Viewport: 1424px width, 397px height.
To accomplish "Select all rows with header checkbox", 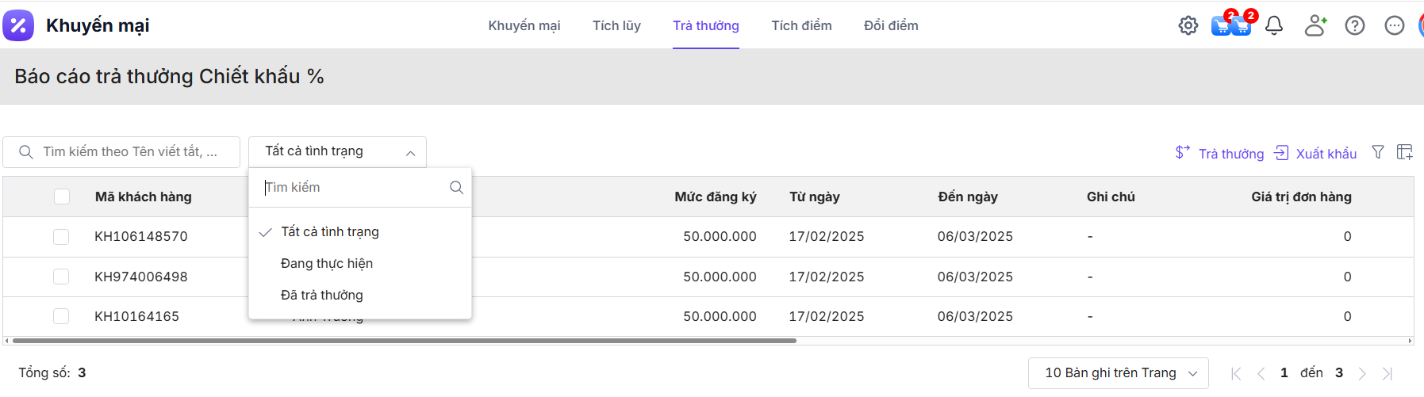I will point(62,197).
